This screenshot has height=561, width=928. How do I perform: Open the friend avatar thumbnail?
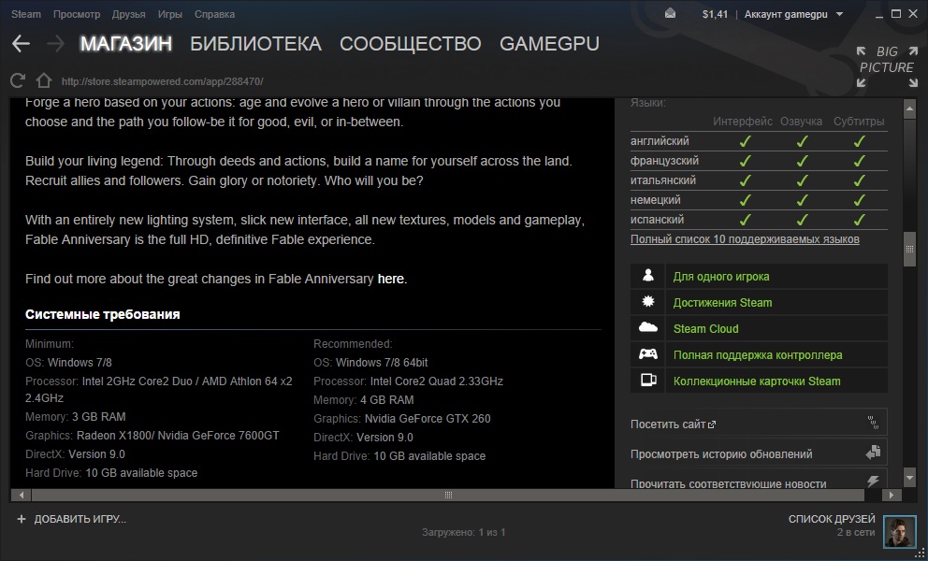click(x=900, y=531)
